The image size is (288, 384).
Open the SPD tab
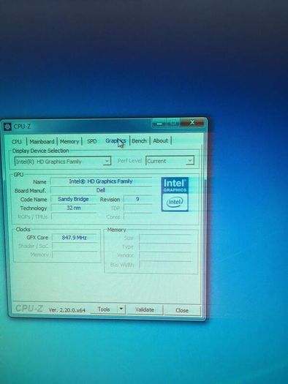(x=92, y=141)
